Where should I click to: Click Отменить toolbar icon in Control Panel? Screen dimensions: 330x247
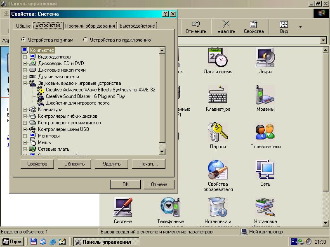pyautogui.click(x=196, y=27)
